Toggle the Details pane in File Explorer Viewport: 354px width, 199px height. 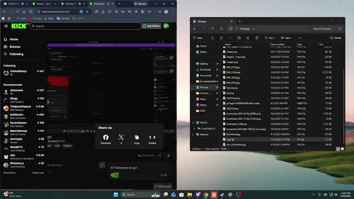coord(335,38)
